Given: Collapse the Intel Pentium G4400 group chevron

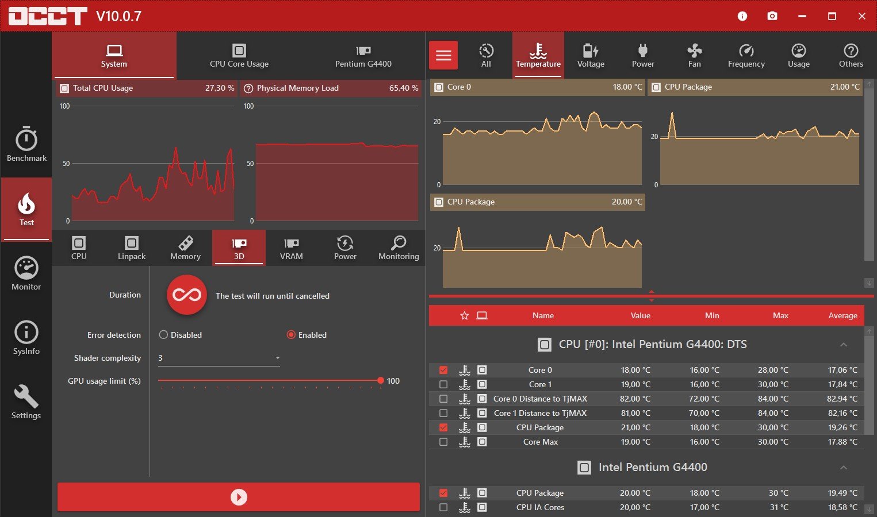Looking at the screenshot, I should click(x=844, y=468).
